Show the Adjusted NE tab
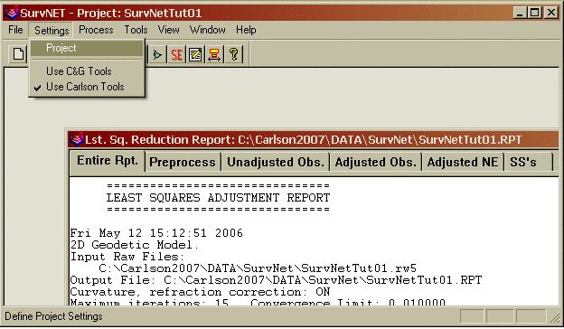This screenshot has width=564, height=329. pos(463,162)
